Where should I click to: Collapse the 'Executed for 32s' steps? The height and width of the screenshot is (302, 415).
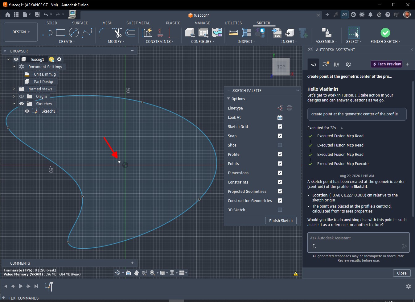[x=342, y=128]
